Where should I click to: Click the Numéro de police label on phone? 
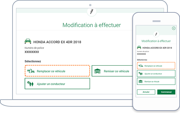pos(143,52)
